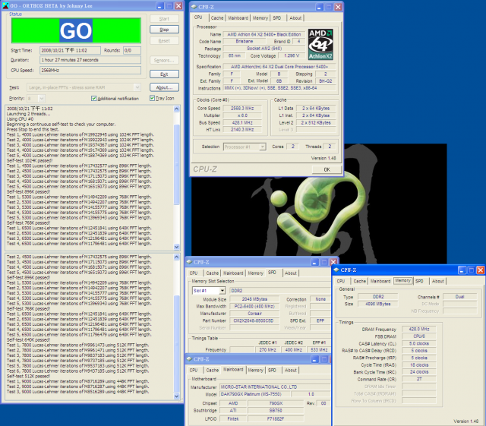The height and width of the screenshot is (426, 486).
Task: Toggle the Tray Icon checkbox
Action: click(x=152, y=98)
